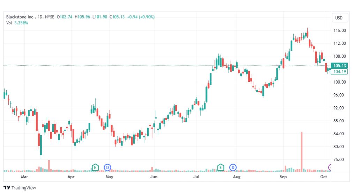The height and width of the screenshot is (194, 353).
Task: Click the H105.96 high value
Action: pos(82,17)
